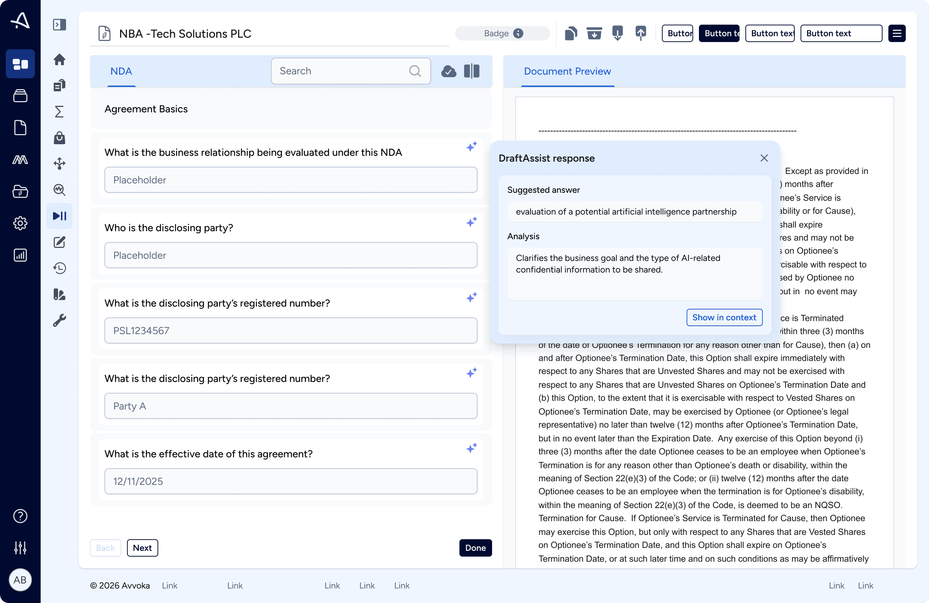Switch to the NDA tab
929x603 pixels.
coord(121,71)
